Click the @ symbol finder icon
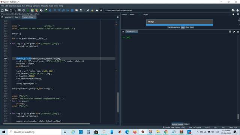This screenshot has height=135, width=240. pyautogui.click(x=24, y=10)
